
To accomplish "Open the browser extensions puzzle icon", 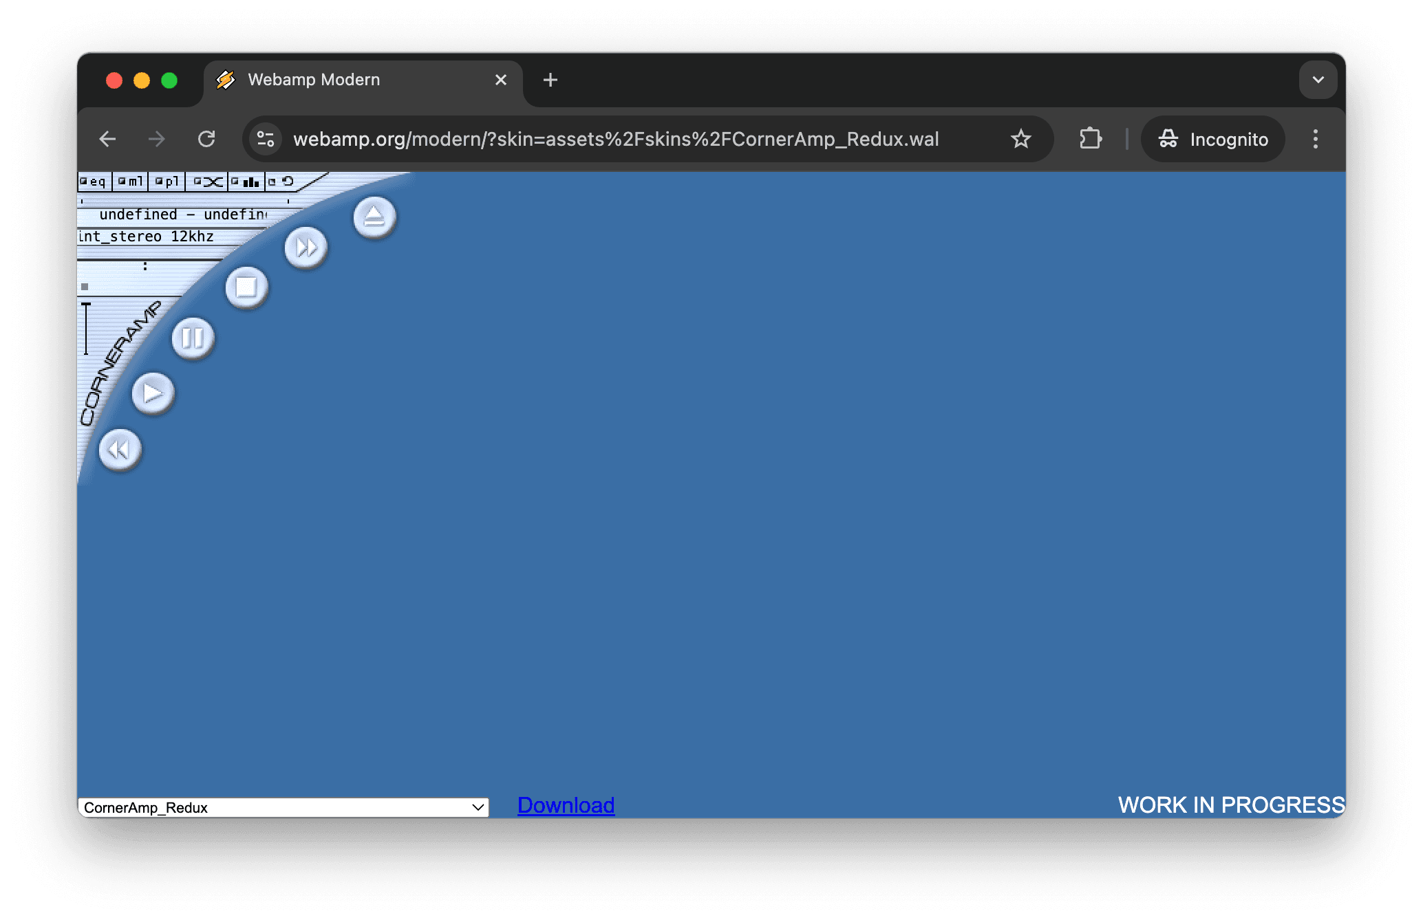I will pyautogui.click(x=1089, y=139).
